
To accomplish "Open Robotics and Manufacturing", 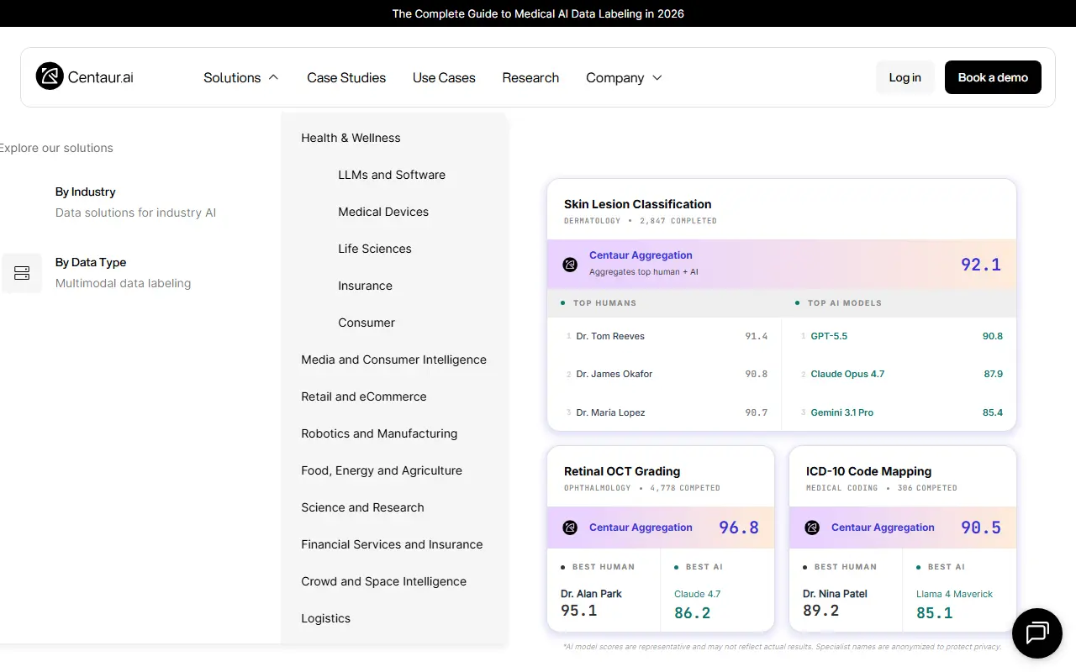I will point(379,433).
